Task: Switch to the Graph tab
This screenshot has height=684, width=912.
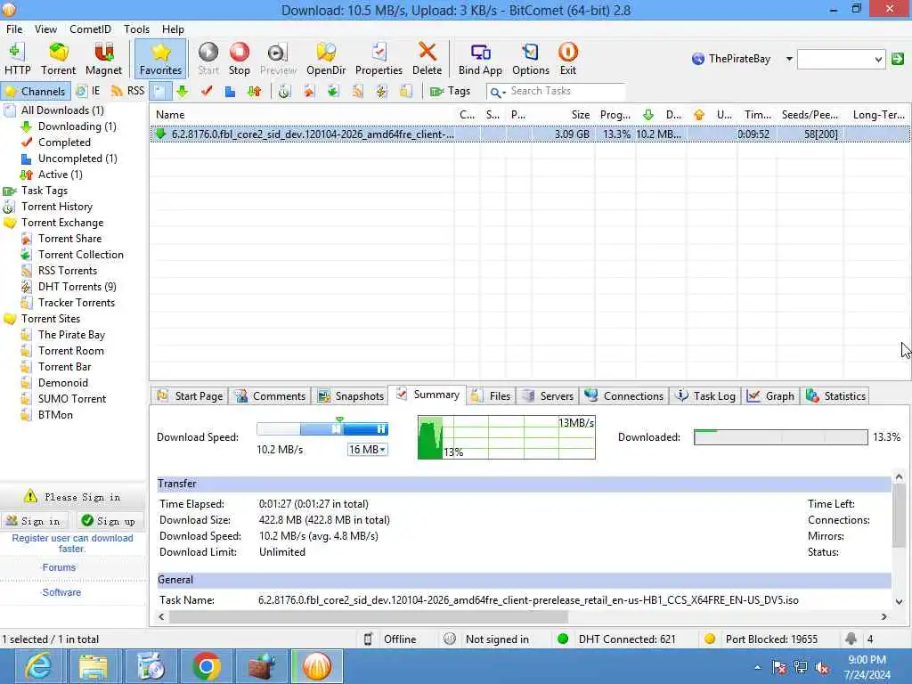Action: (770, 396)
